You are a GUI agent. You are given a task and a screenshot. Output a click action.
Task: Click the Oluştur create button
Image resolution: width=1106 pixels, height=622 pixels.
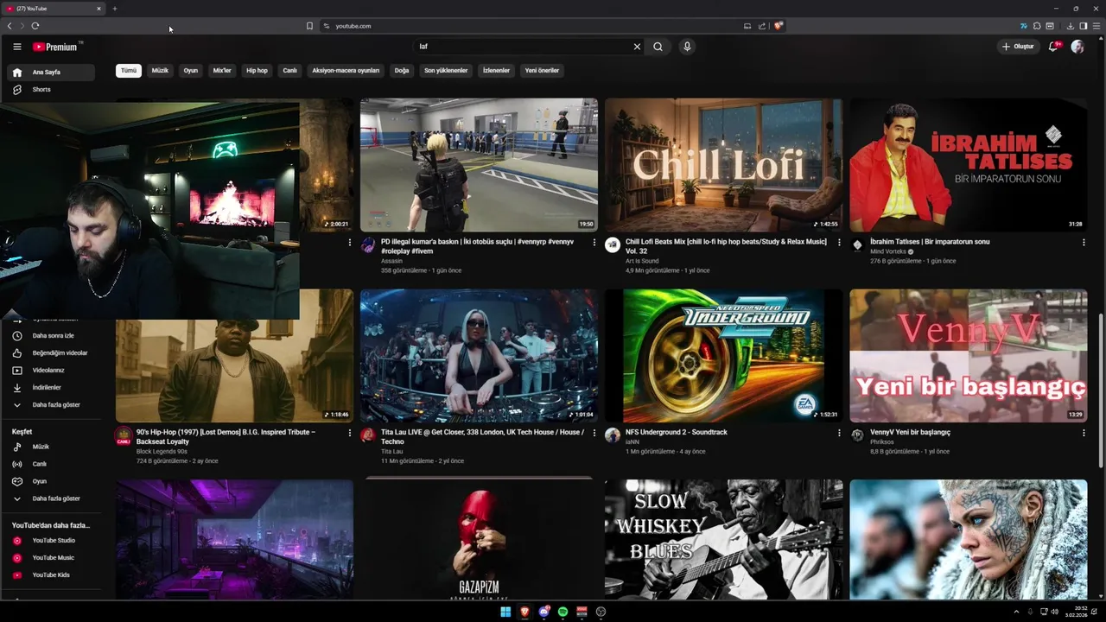pyautogui.click(x=1018, y=47)
